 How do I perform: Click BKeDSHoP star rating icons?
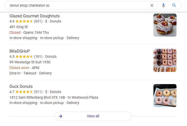pos(24,57)
